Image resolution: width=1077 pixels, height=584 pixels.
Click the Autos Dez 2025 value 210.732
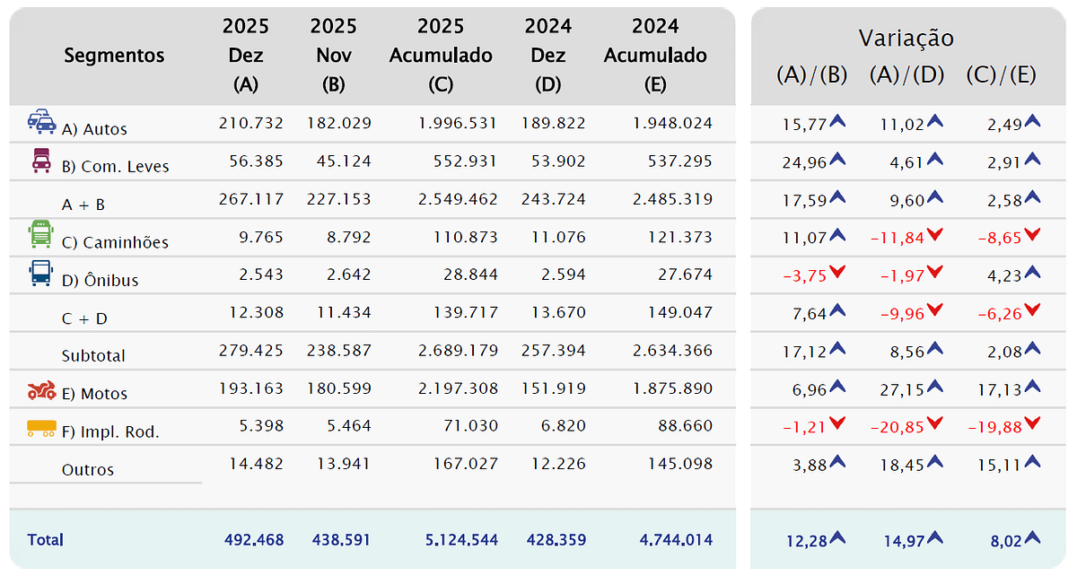(250, 123)
